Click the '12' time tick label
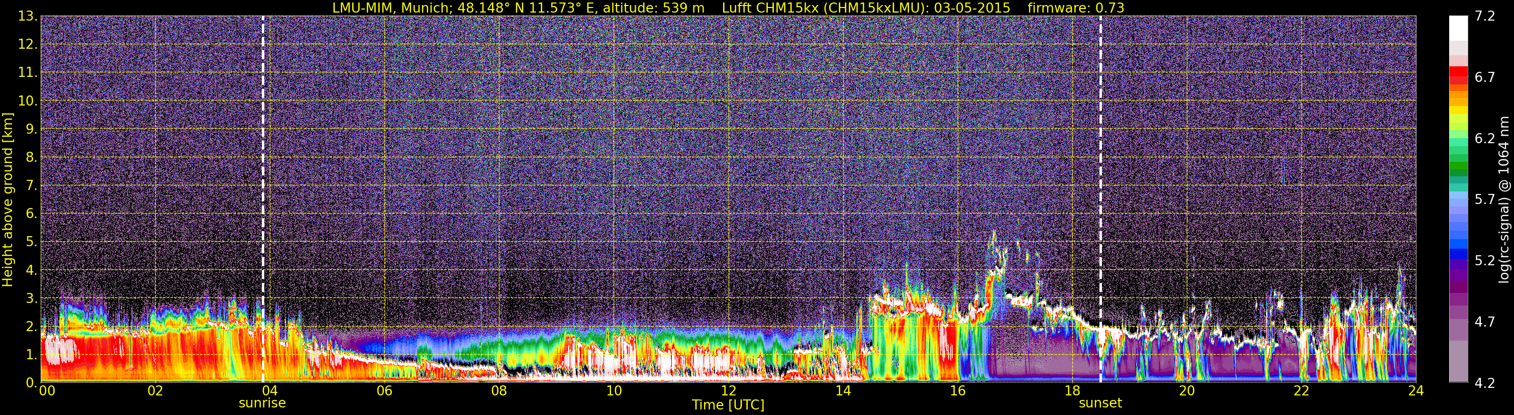 (x=728, y=391)
